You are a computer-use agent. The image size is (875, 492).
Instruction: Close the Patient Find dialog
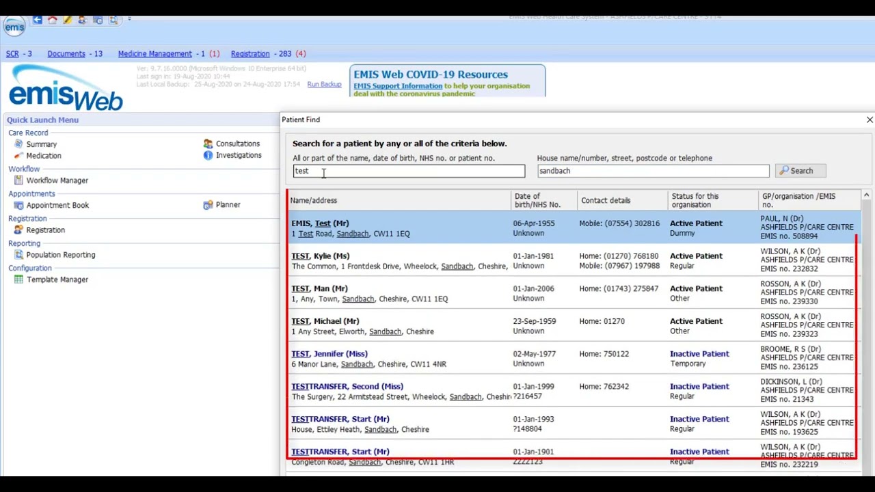[870, 120]
